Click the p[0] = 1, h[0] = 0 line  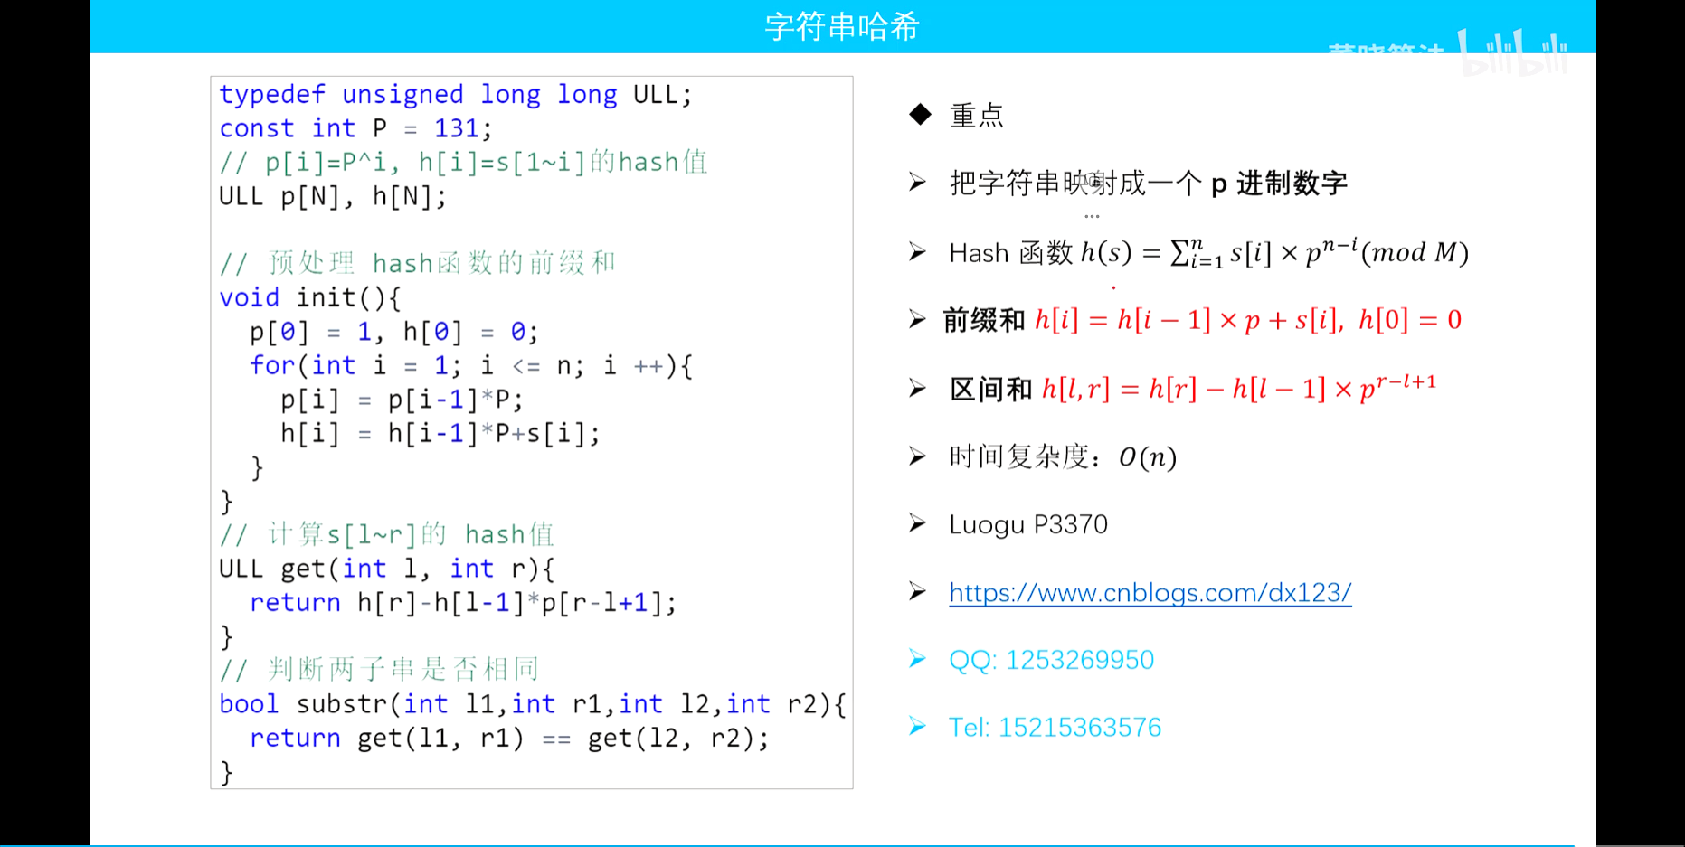point(394,332)
